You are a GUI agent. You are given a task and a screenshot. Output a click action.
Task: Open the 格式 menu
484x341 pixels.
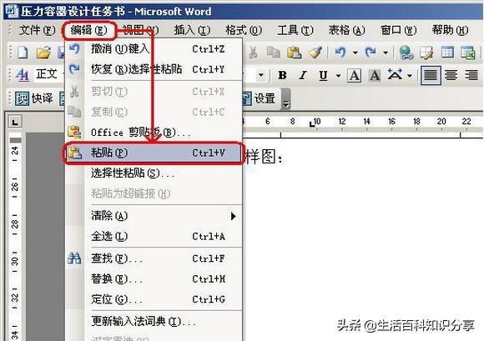pyautogui.click(x=244, y=30)
